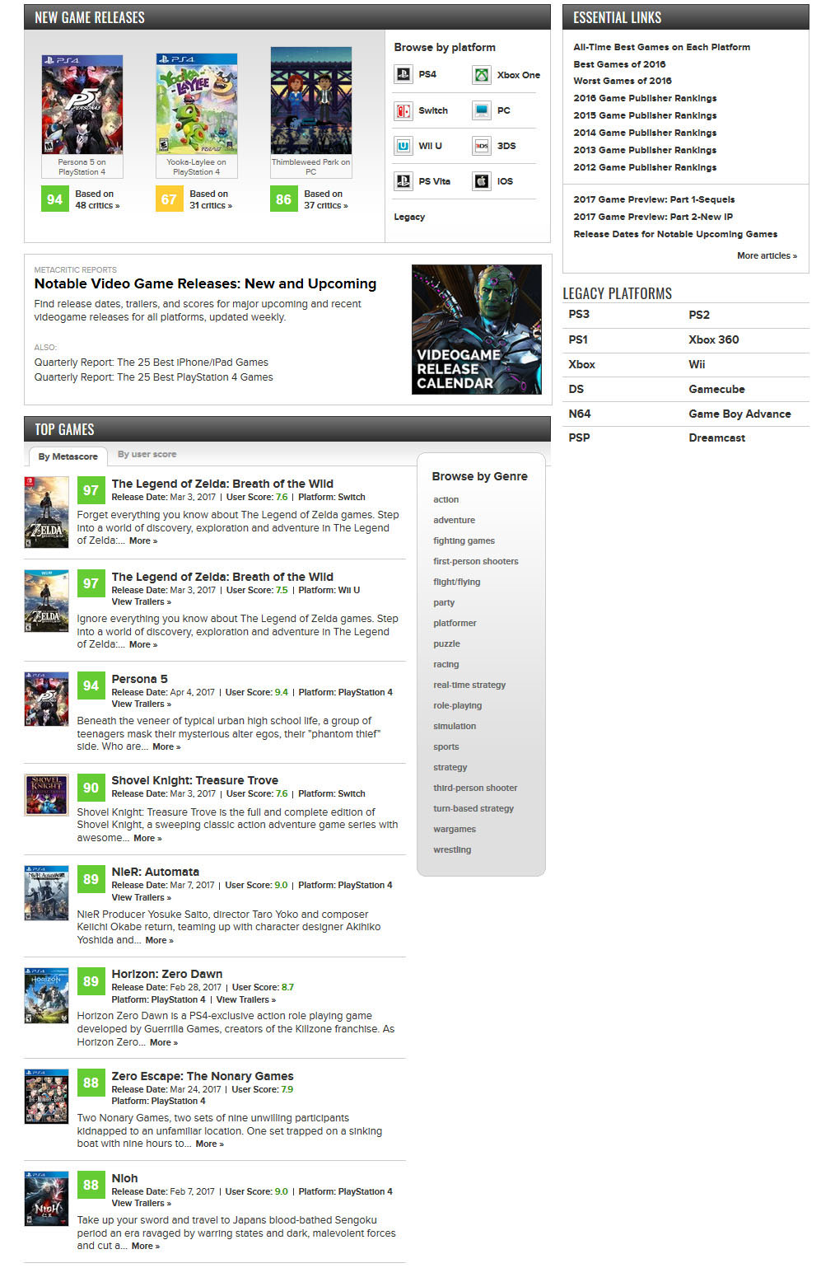The image size is (835, 1268).
Task: Switch to By user score tab
Action: [147, 454]
